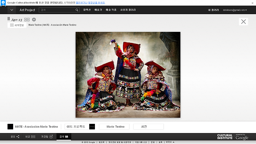This screenshot has width=256, height=144.
Task: Close the artwork viewer with the large X
Action: pos(244,22)
